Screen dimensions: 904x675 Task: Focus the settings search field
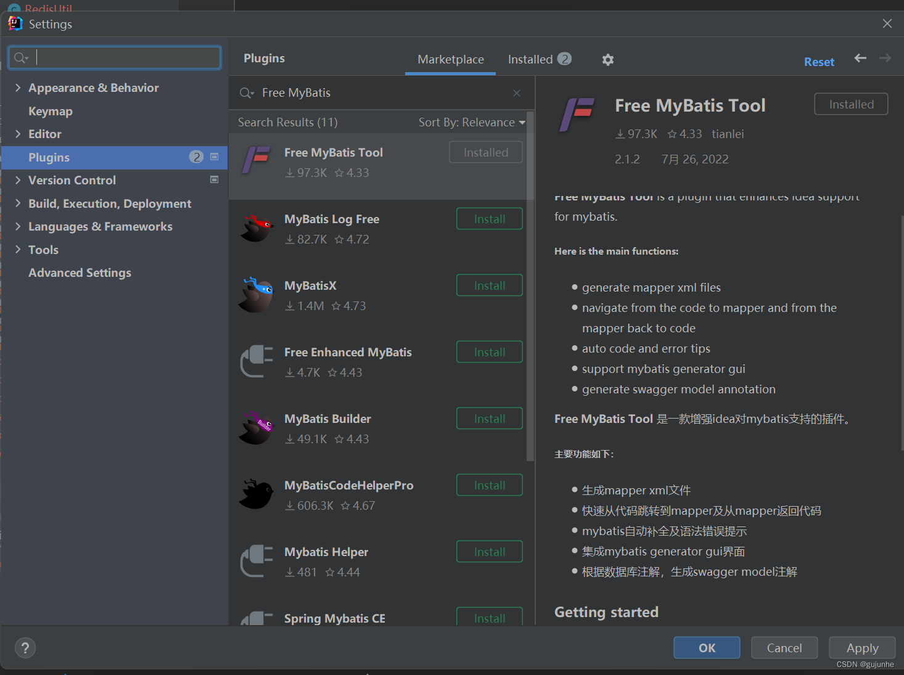click(123, 57)
